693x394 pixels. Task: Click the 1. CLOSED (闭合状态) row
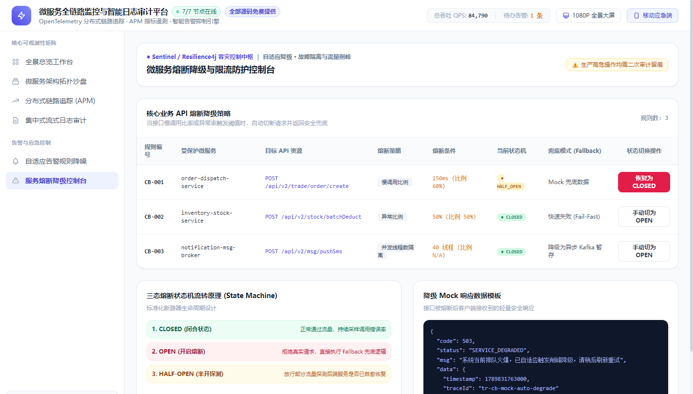click(x=269, y=329)
